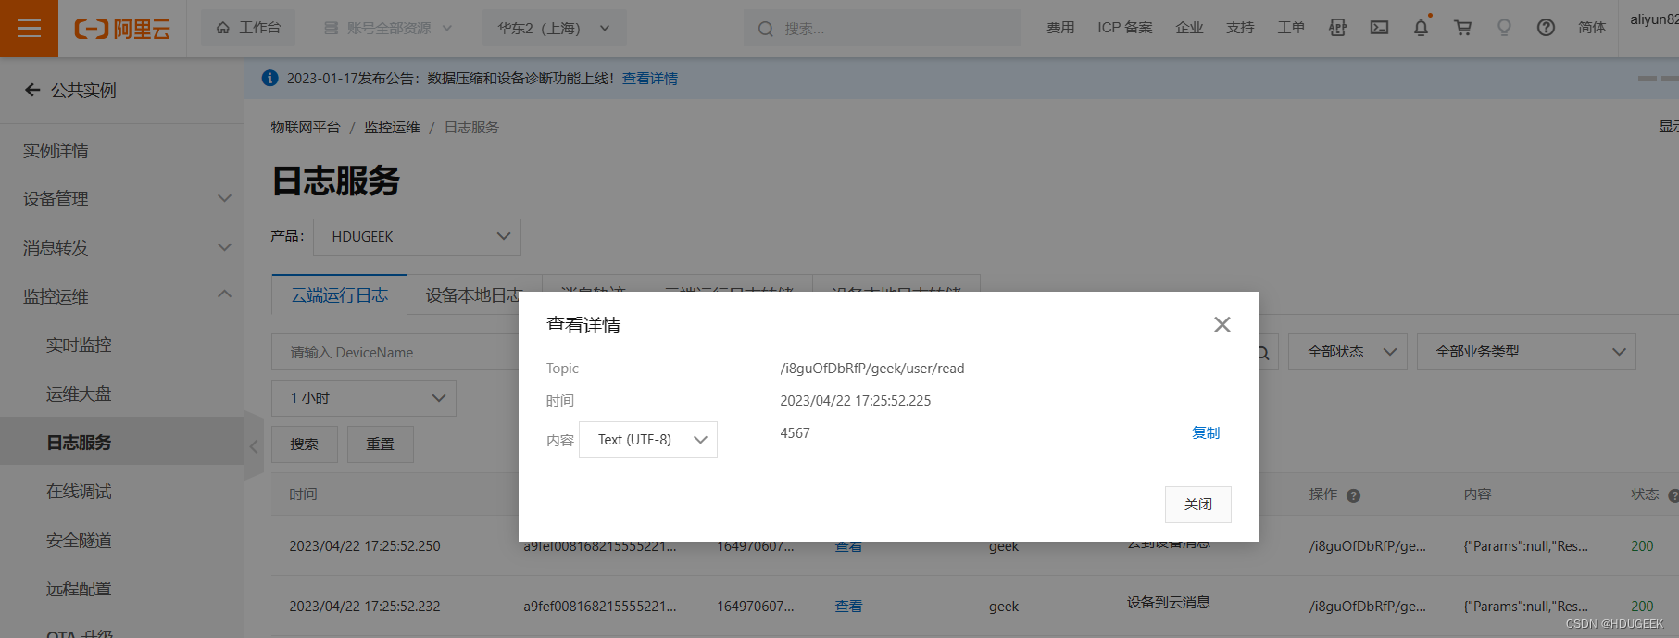The width and height of the screenshot is (1679, 638).
Task: Open the 支持 support menu
Action: (x=1240, y=28)
